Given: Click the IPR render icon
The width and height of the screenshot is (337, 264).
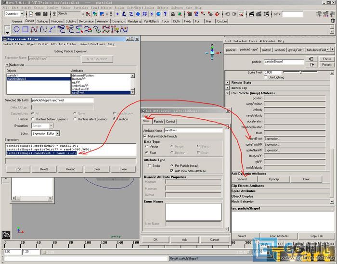Looking at the screenshot, I should [x=259, y=14].
